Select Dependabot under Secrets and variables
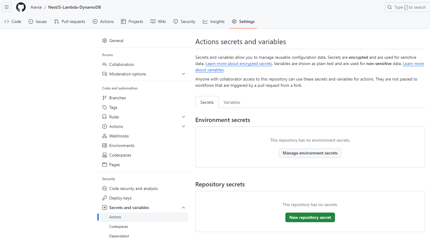This screenshot has width=430, height=243. coord(144,236)
